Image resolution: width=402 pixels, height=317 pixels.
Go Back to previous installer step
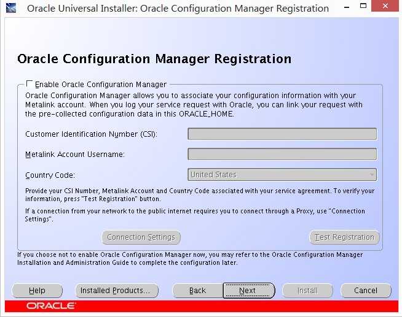[x=198, y=291]
